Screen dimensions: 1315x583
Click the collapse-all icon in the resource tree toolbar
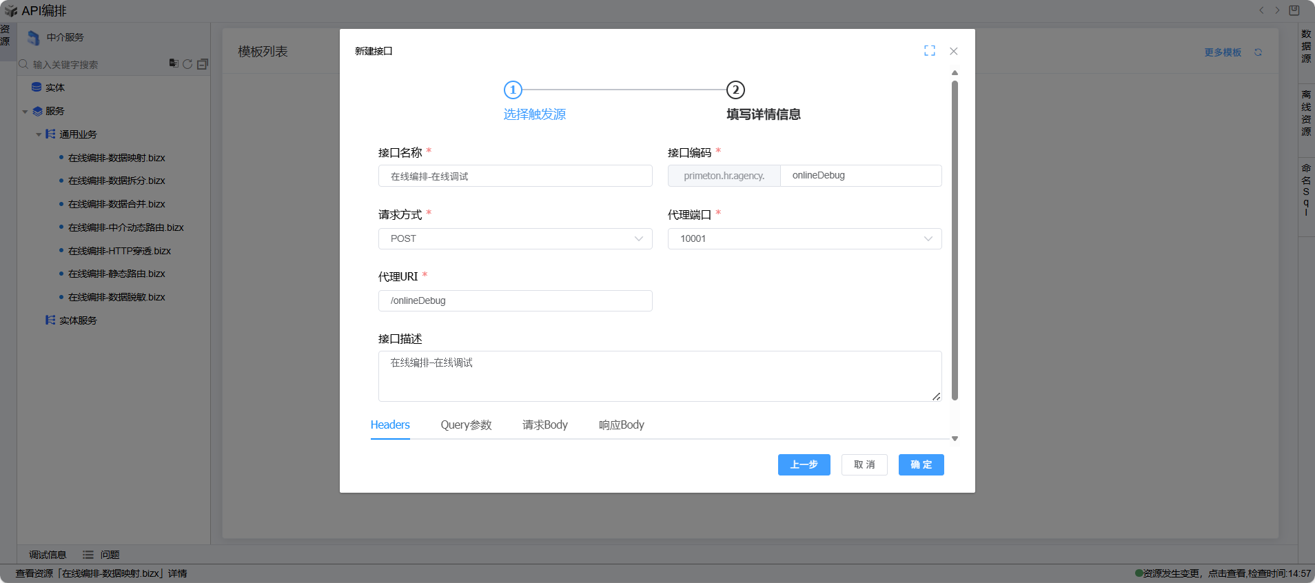[x=203, y=64]
